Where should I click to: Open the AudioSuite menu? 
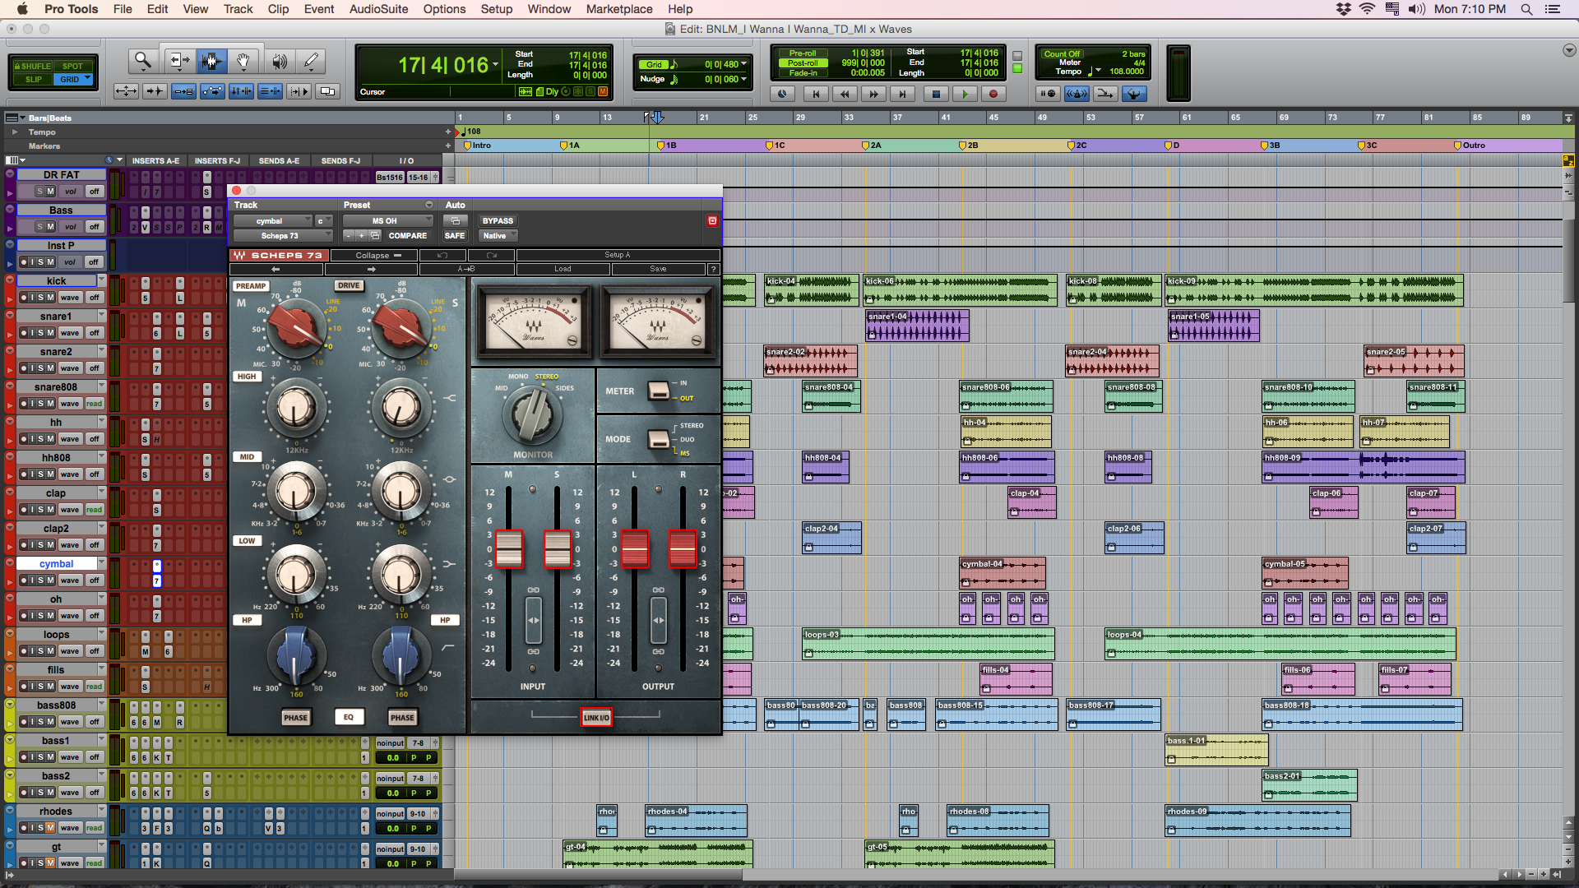378,9
